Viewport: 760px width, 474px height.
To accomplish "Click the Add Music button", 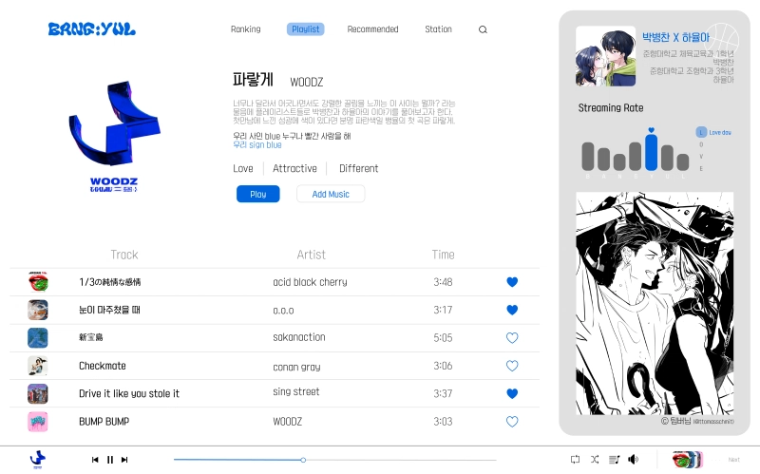I will 331,194.
